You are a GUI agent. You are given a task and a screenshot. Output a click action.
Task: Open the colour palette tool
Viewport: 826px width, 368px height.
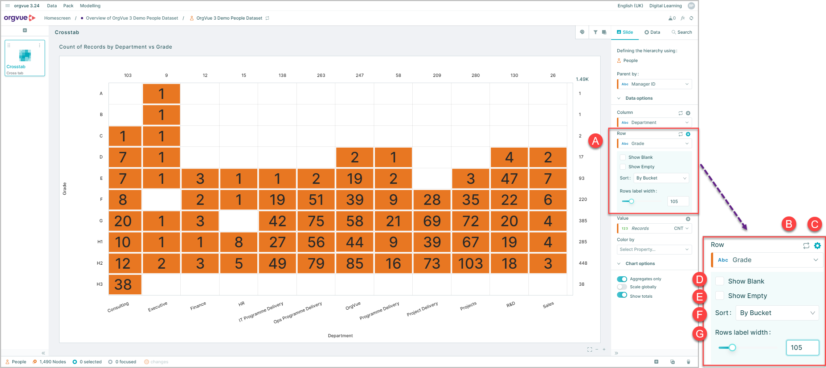pos(582,32)
